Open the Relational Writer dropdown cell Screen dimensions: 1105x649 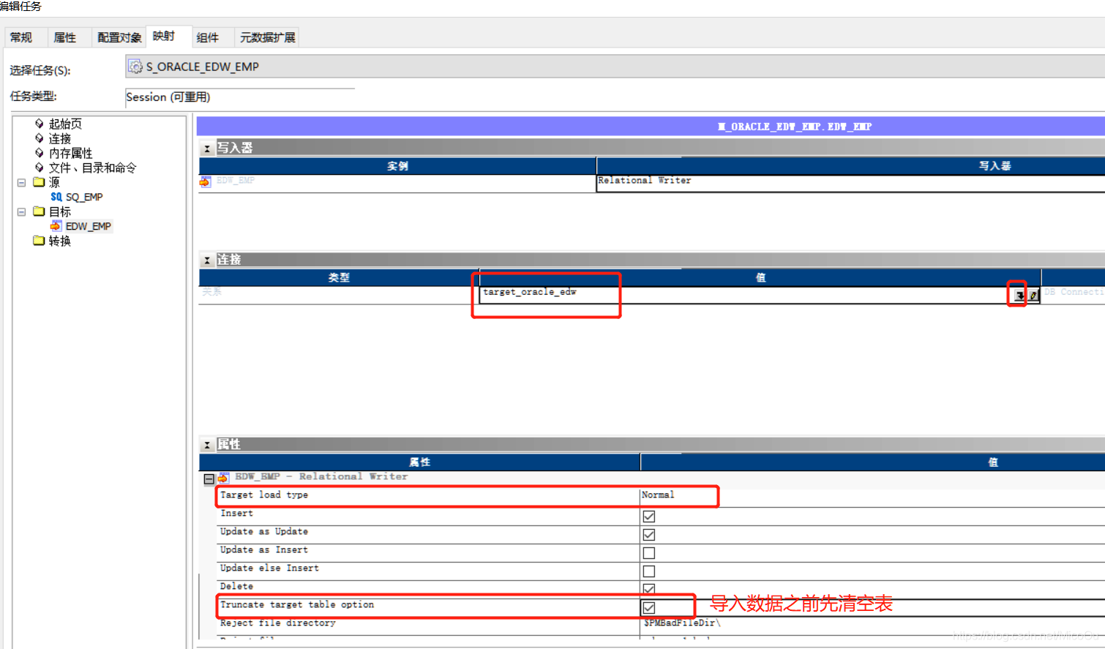850,183
